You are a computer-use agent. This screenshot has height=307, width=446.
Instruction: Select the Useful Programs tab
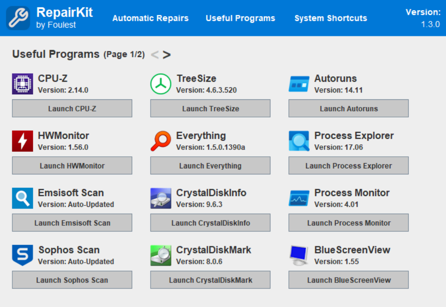(240, 18)
